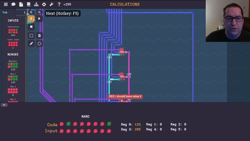Viewport: 250px width, 141px height.
Task: Activate the dotted rectangle selection tool
Action: coord(31,36)
